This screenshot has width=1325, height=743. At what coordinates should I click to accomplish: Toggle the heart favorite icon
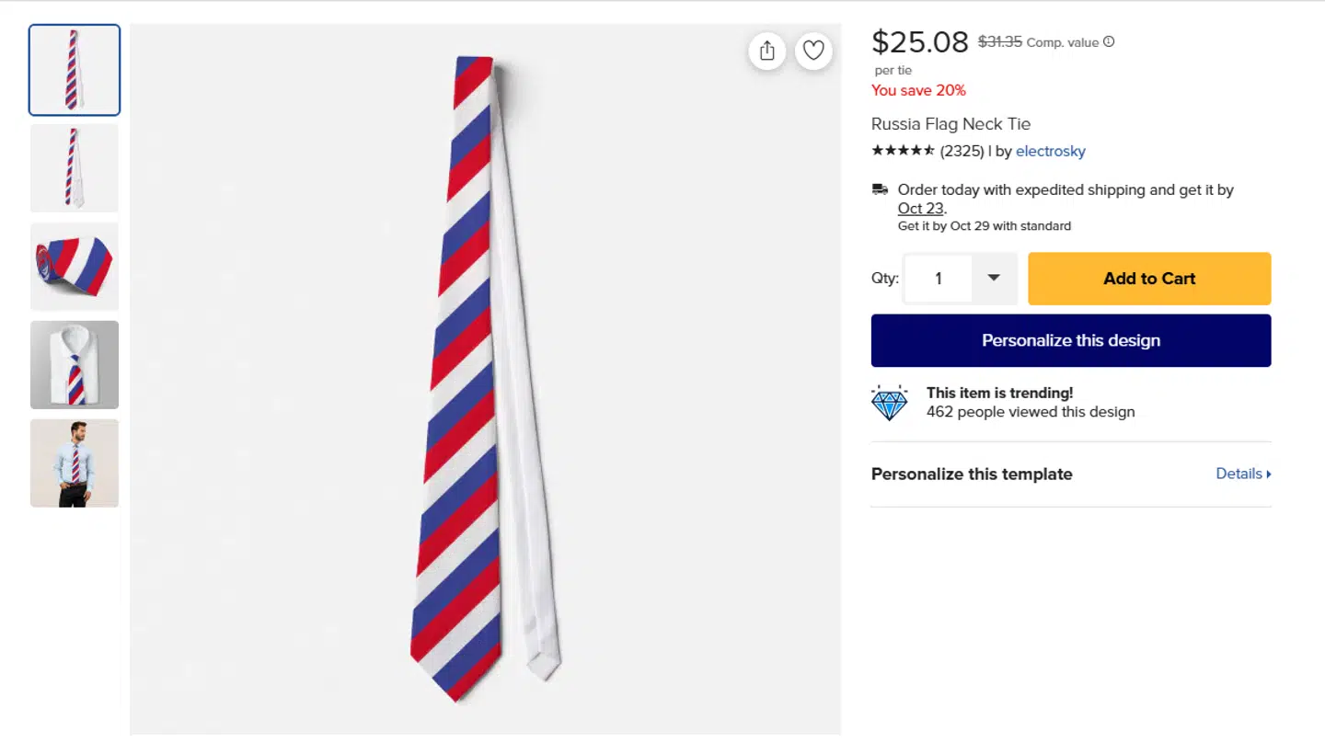[813, 51]
